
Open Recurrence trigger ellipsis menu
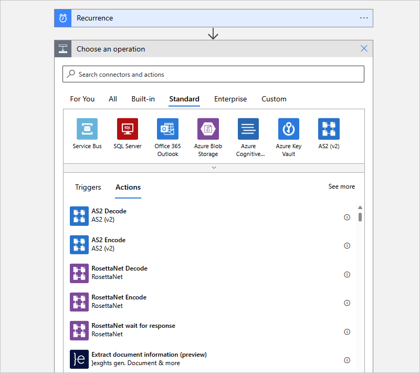click(x=364, y=18)
